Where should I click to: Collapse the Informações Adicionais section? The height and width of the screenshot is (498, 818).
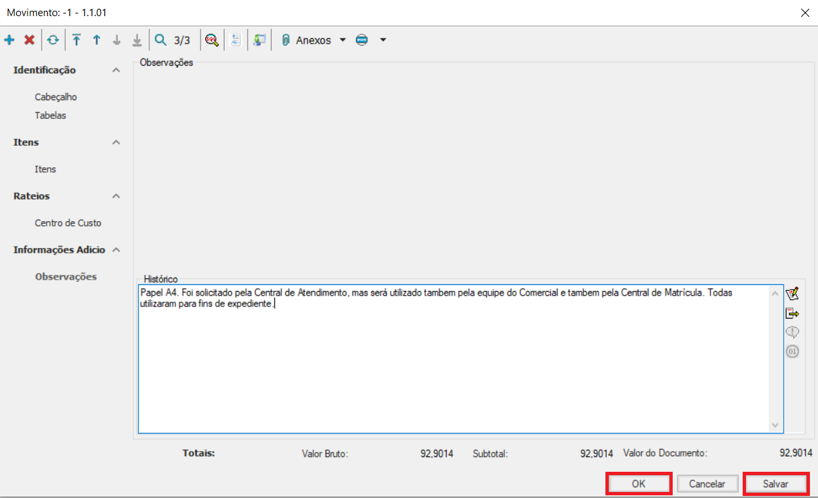tap(116, 250)
